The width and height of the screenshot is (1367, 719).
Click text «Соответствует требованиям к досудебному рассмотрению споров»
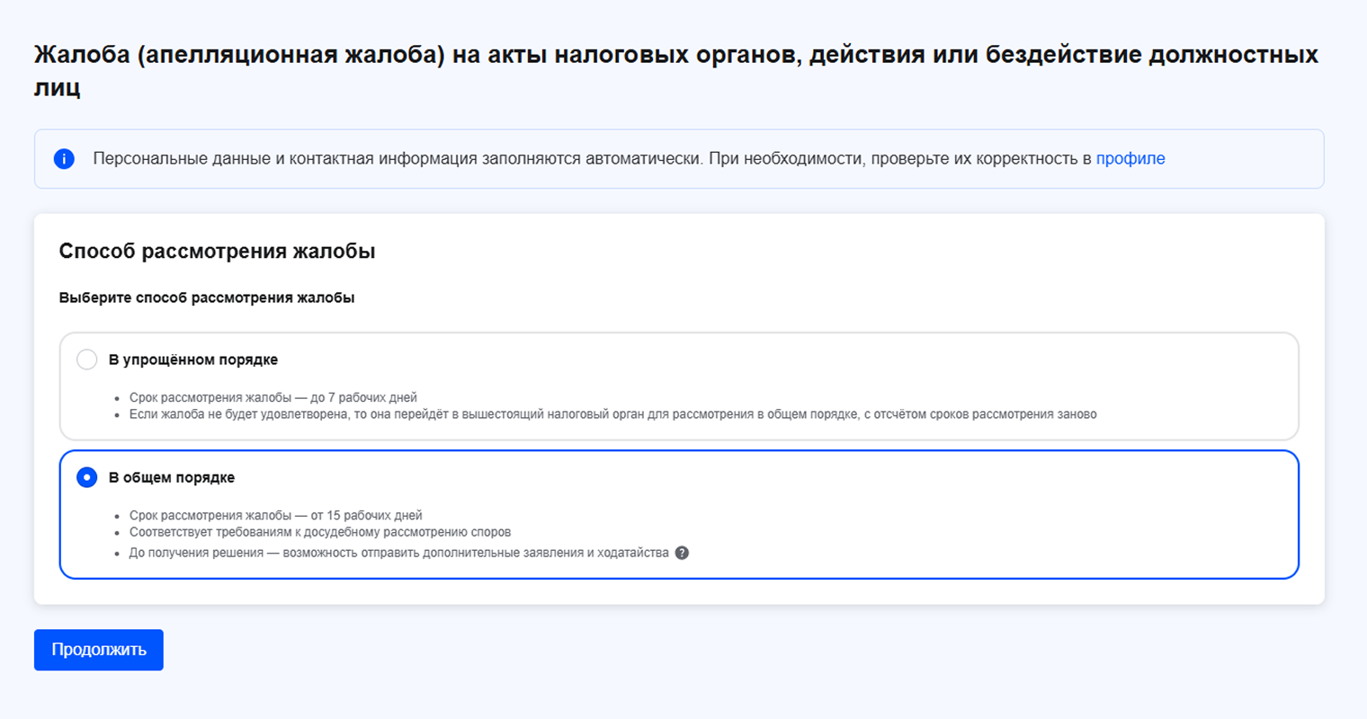[x=320, y=532]
